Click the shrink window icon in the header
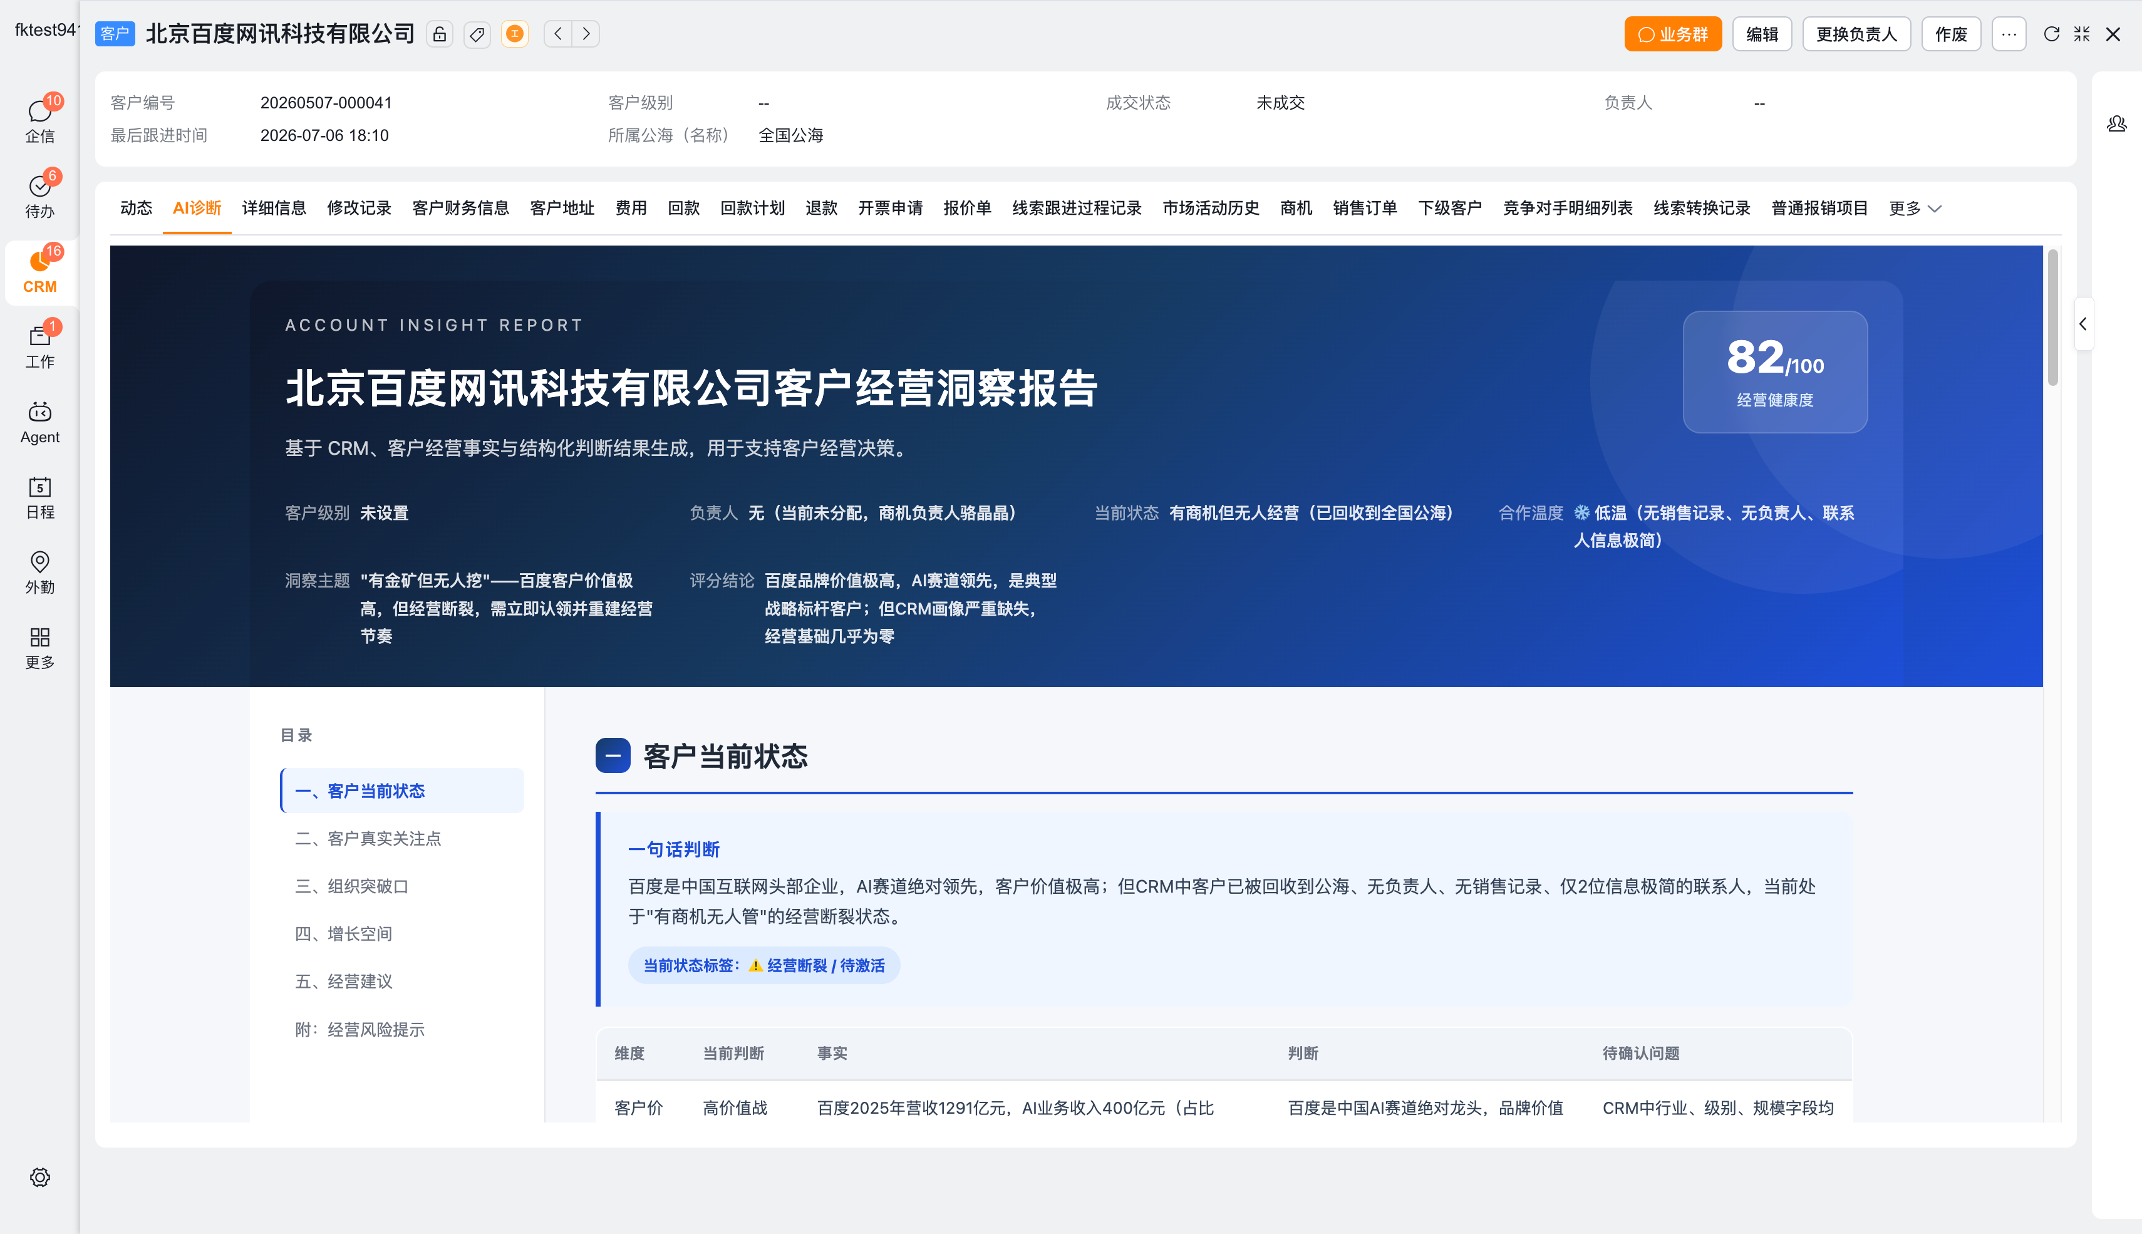This screenshot has width=2142, height=1234. pos(2082,34)
